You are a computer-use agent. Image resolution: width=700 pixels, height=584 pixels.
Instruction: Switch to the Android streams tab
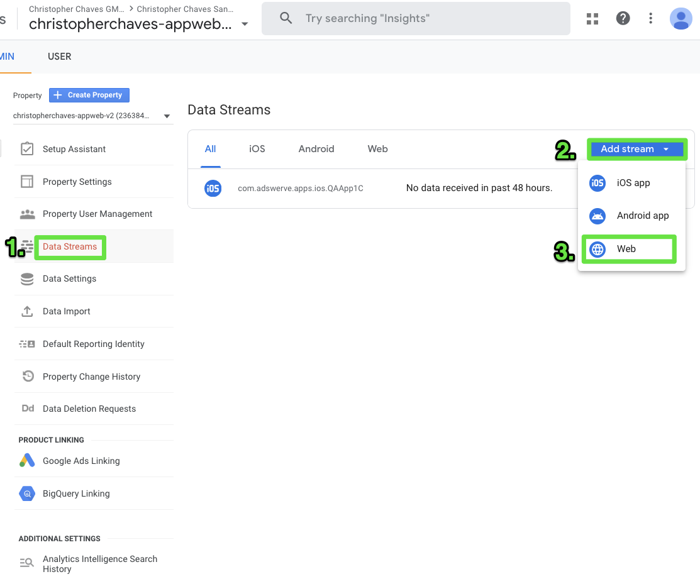pyautogui.click(x=316, y=149)
